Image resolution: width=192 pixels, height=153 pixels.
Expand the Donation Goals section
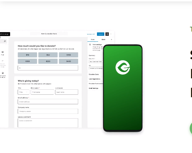point(94,74)
